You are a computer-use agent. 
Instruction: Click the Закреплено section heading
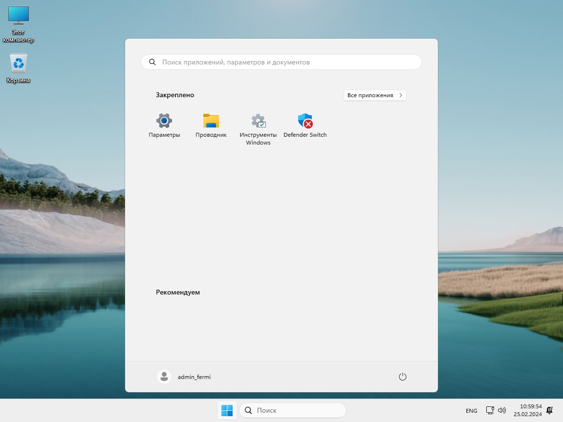175,95
